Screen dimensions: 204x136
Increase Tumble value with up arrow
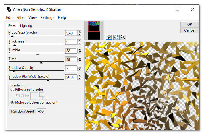[x=79, y=49]
